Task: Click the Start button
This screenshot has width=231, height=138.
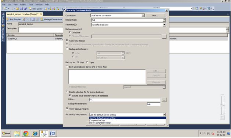Action: coord(6,134)
